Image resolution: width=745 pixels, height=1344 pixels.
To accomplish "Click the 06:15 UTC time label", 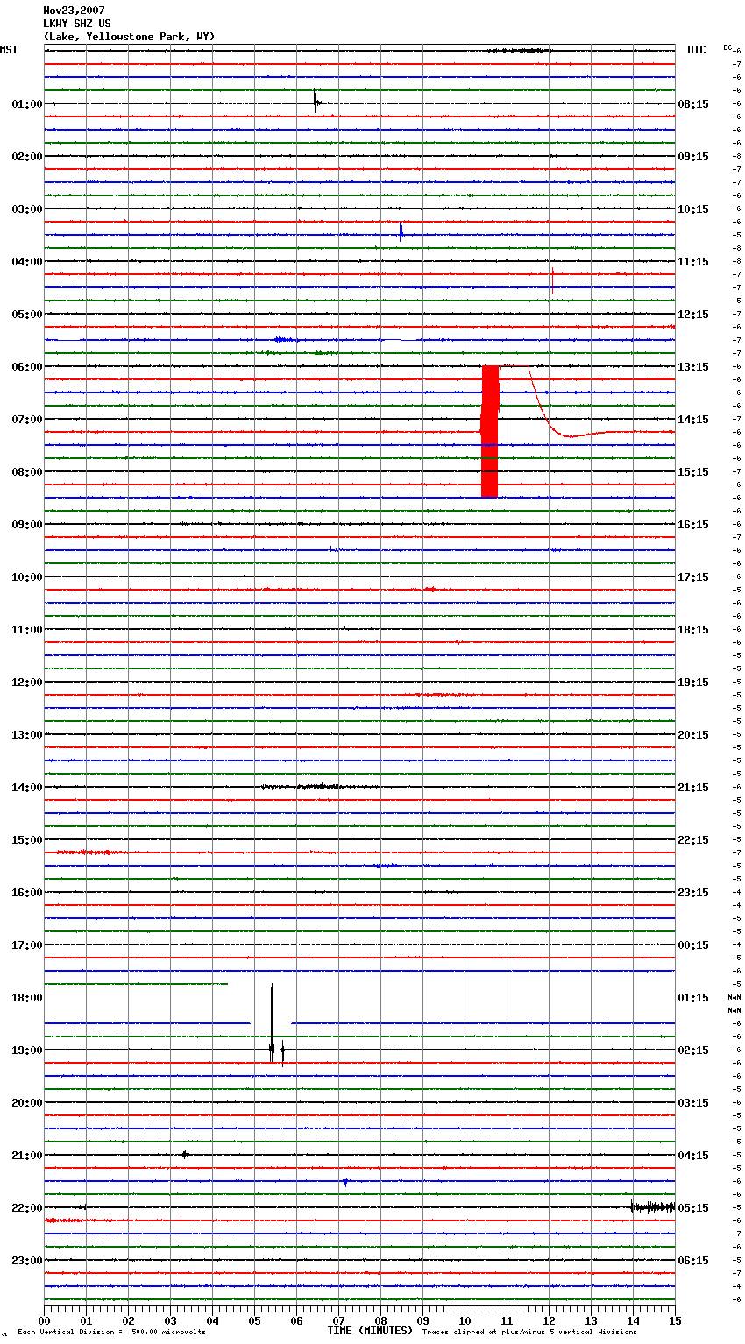I will click(x=693, y=1261).
